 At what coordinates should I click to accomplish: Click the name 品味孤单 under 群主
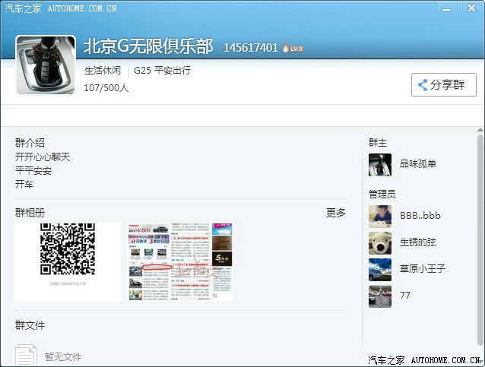click(418, 164)
